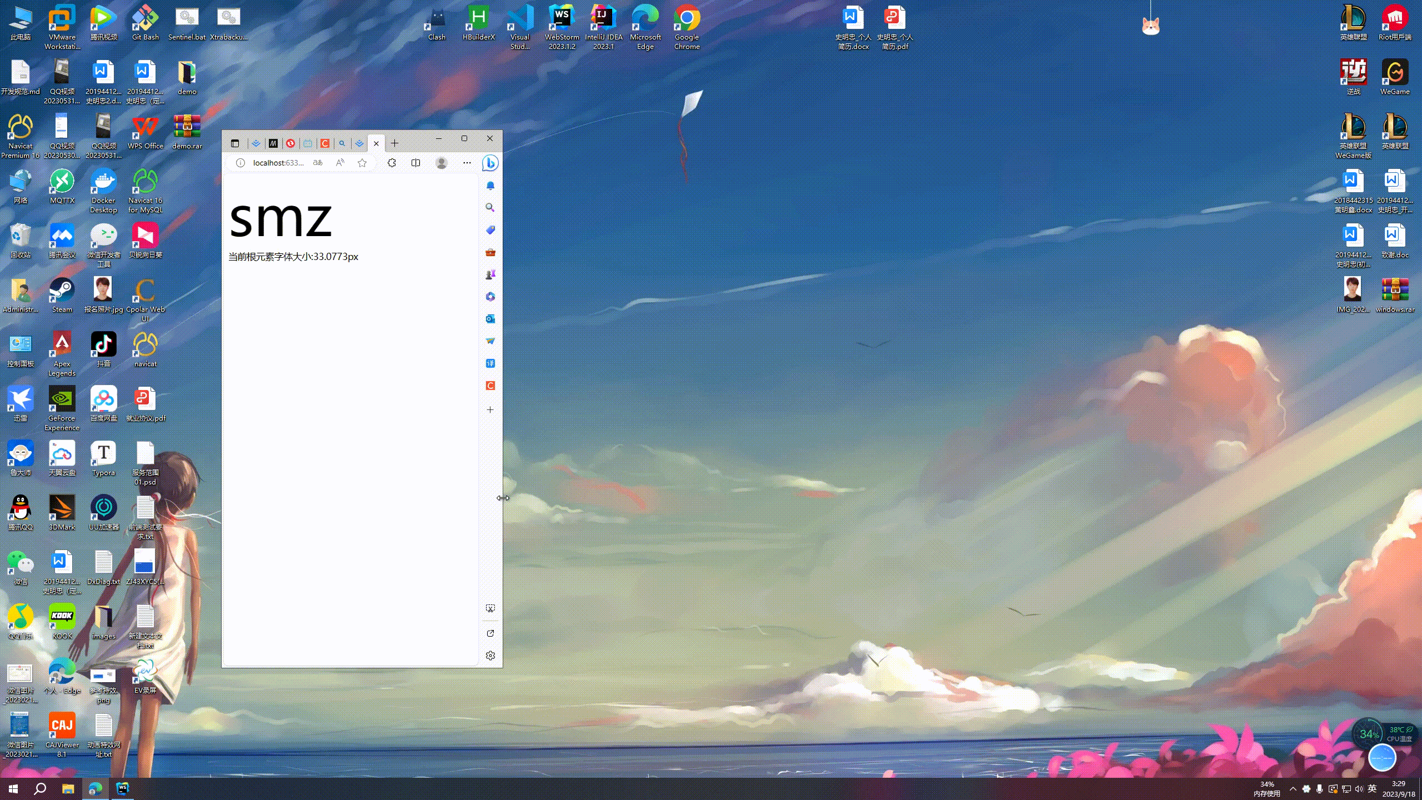1422x800 pixels.
Task: Open the notifications bell in Edge sidebar
Action: tap(490, 186)
